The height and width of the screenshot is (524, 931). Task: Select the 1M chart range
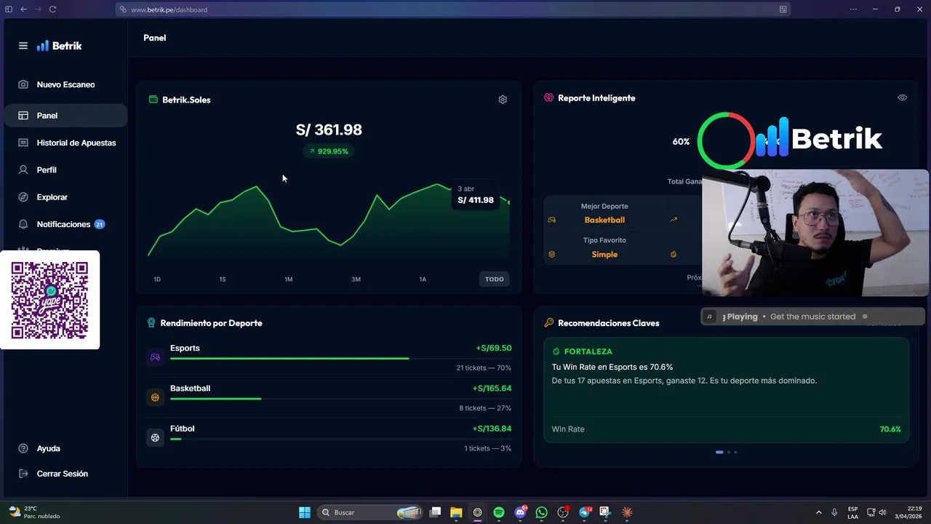pyautogui.click(x=289, y=279)
